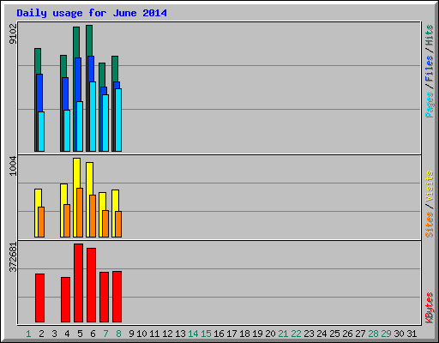Click the tallest red KBytes bar, day 5
This screenshot has width=439, height=343.
[78, 283]
